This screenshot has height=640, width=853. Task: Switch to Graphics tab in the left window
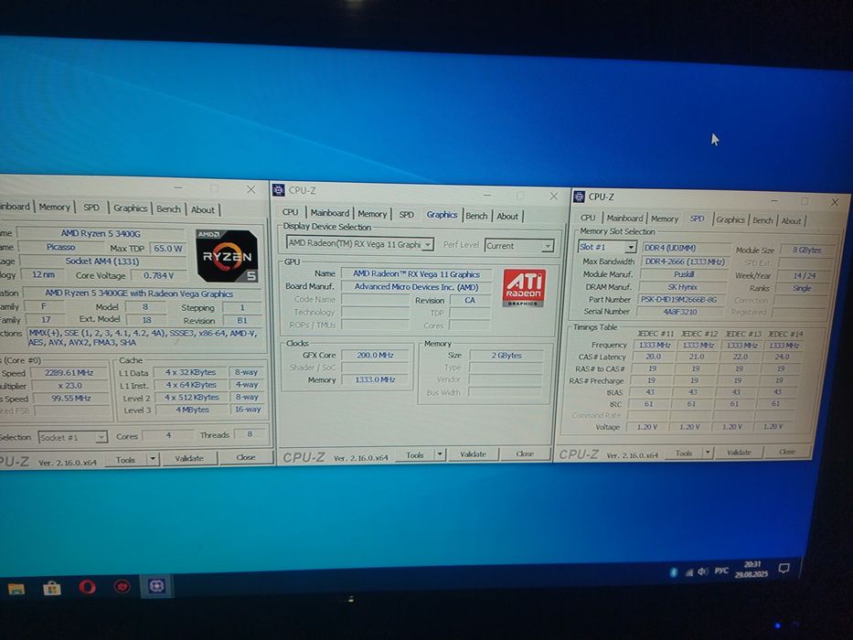click(130, 208)
